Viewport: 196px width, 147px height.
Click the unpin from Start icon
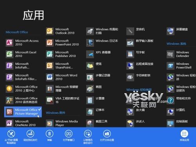pos(11,134)
